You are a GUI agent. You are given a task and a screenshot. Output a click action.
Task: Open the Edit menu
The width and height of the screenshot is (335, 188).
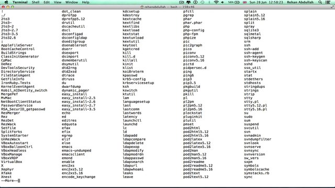coord(47,2)
